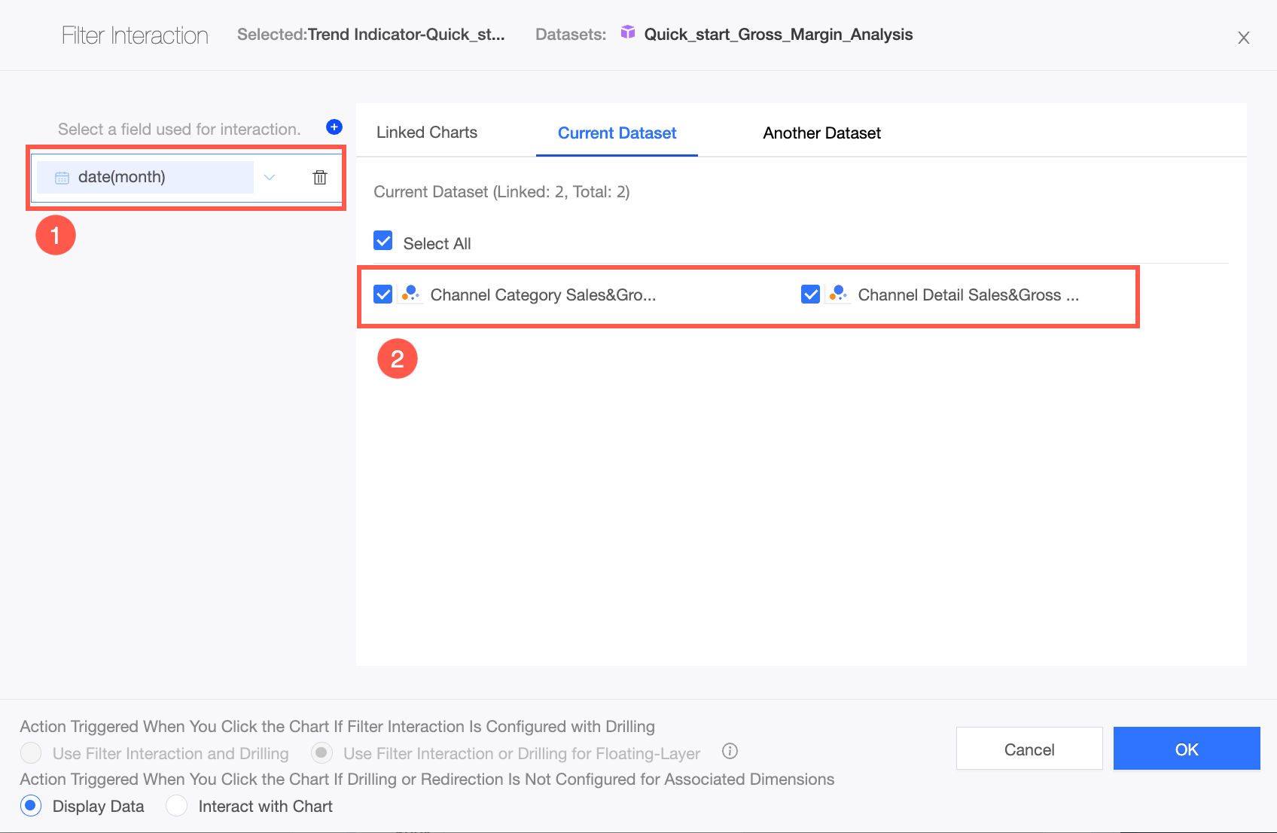
Task: Click the calendar icon in date(month) field
Action: (x=62, y=178)
